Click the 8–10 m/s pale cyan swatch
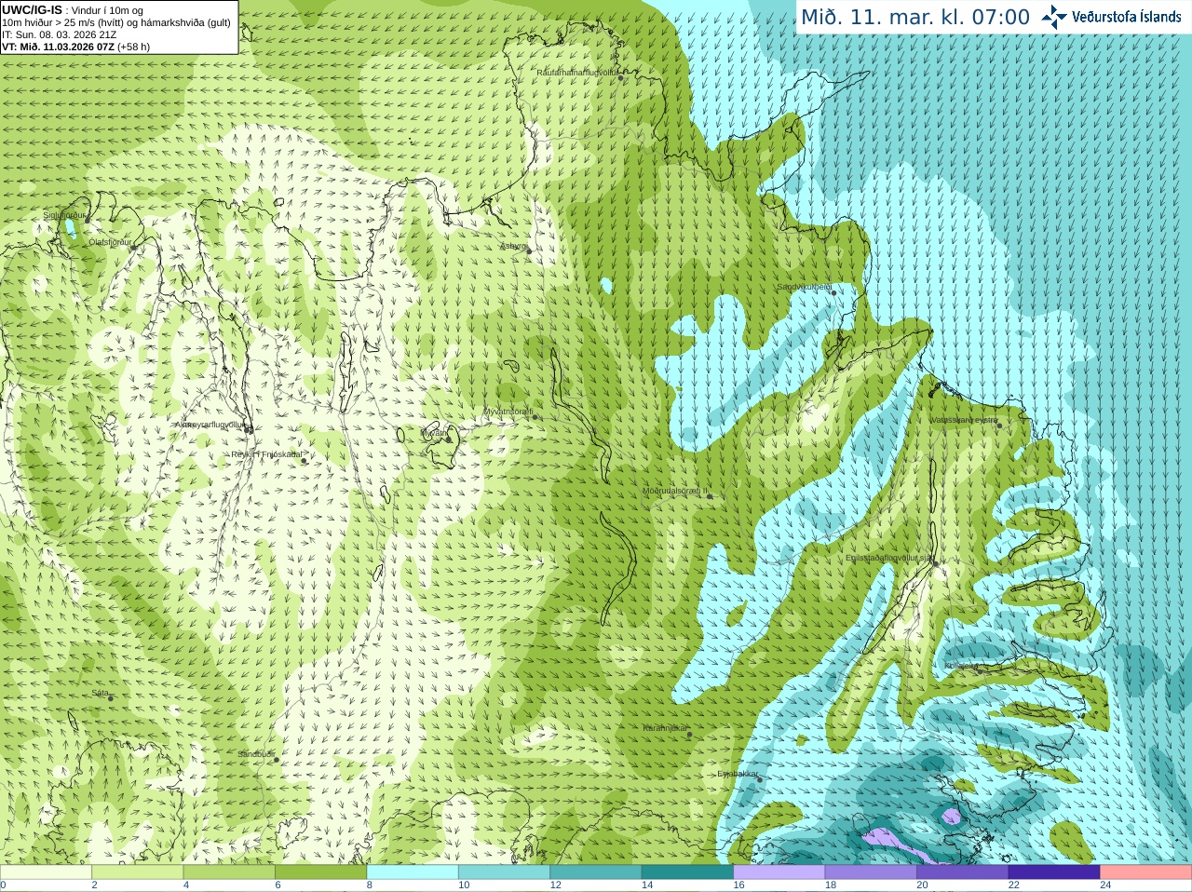Viewport: 1192px width, 892px height. pyautogui.click(x=413, y=872)
